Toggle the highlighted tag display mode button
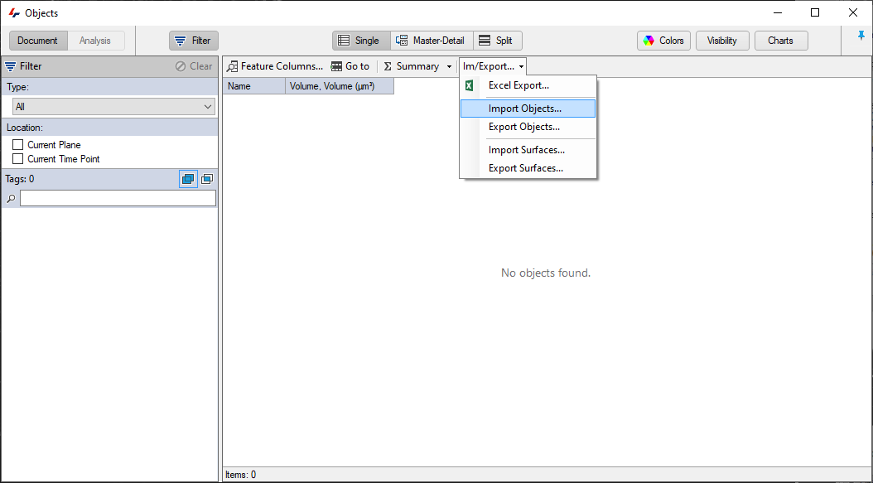This screenshot has width=873, height=483. pyautogui.click(x=187, y=178)
